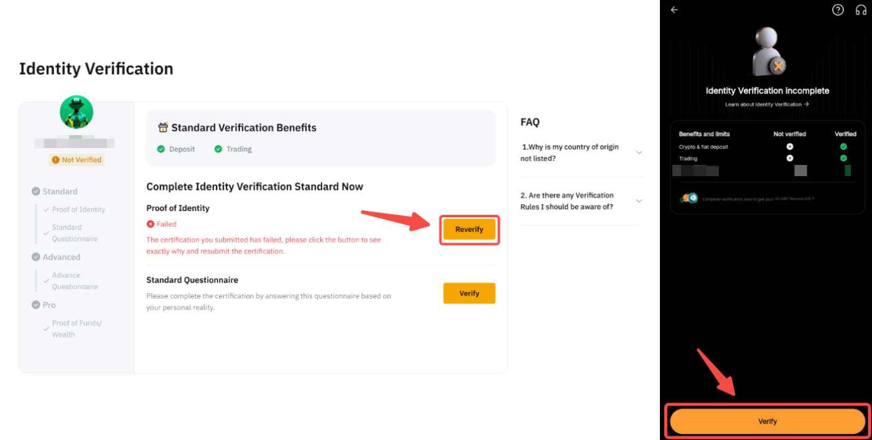
Task: Click the back arrow in mobile panel
Action: [674, 10]
